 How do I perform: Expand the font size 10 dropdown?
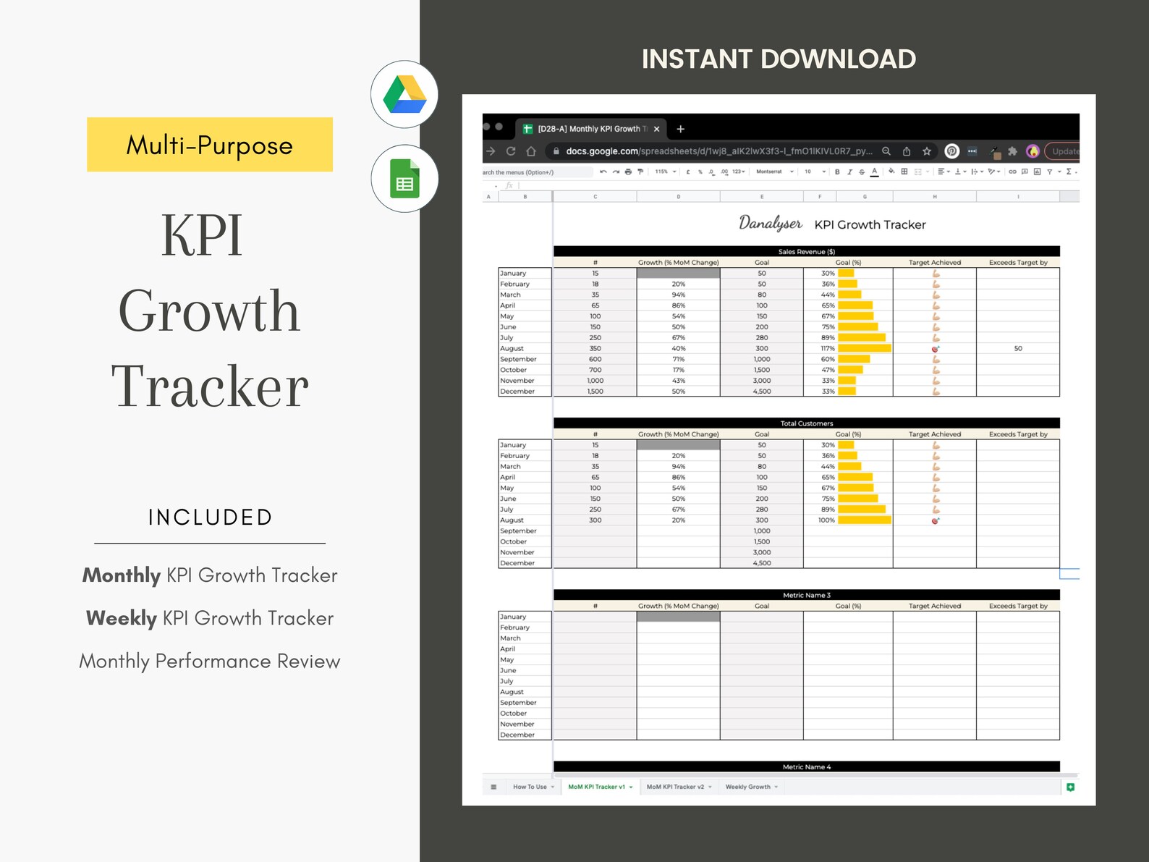tap(815, 172)
